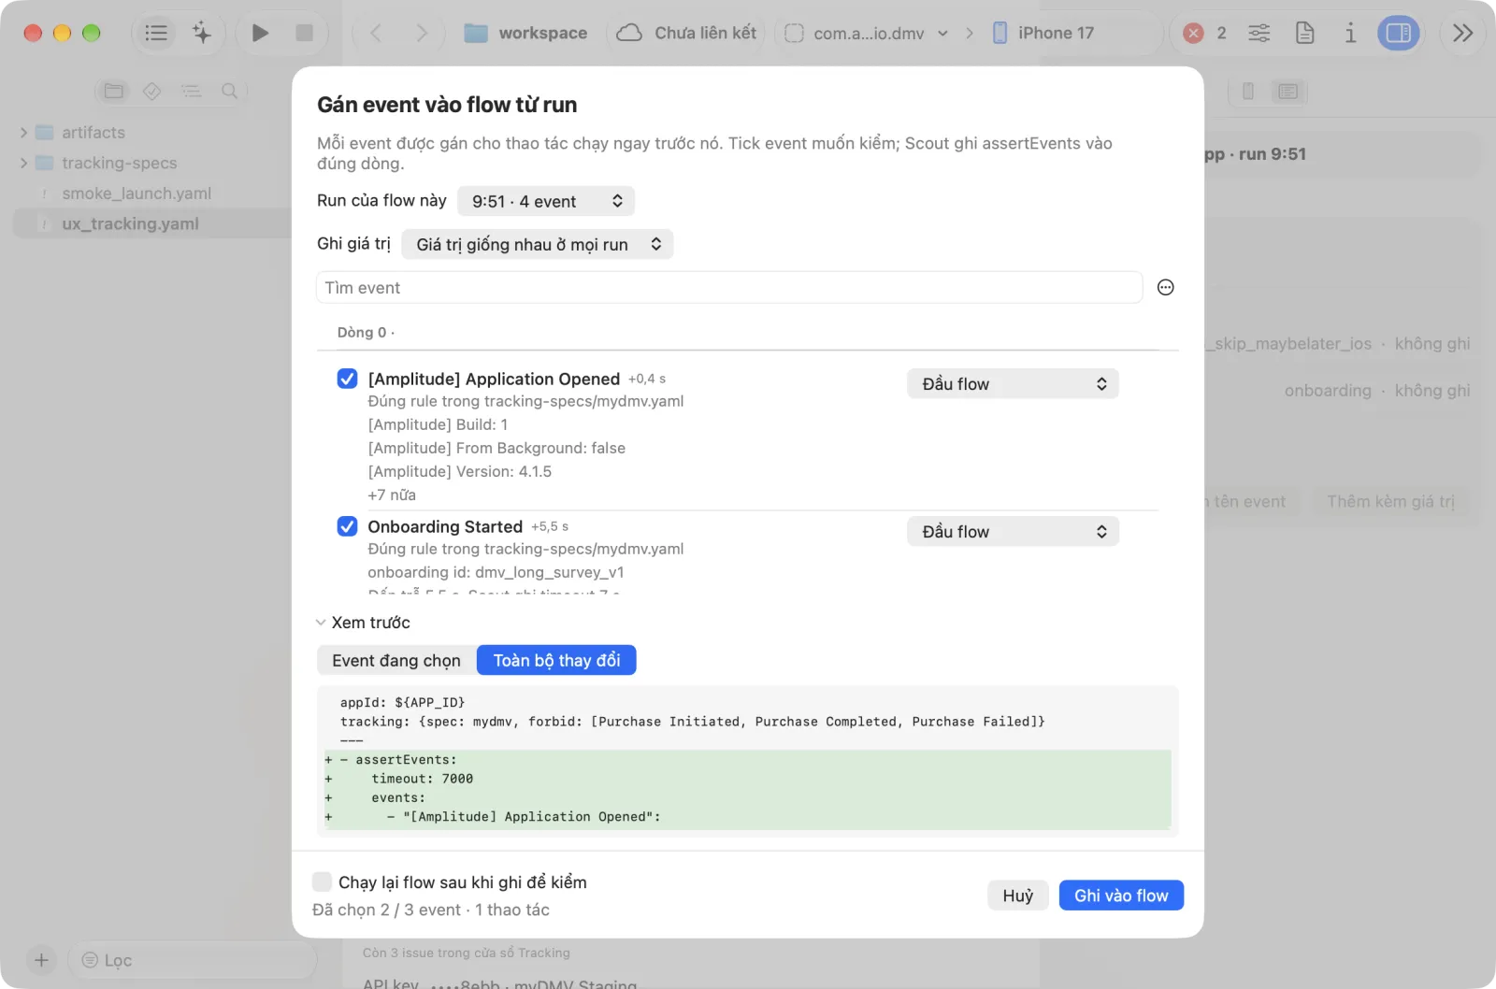Viewport: 1496px width, 989px height.
Task: Open 'Đầu flow' dropdown for Application Opened
Action: coord(1013,383)
